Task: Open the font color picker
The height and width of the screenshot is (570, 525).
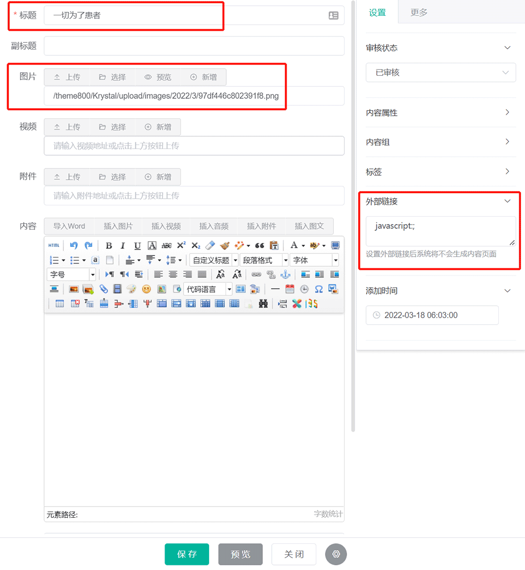Action: tap(294, 245)
